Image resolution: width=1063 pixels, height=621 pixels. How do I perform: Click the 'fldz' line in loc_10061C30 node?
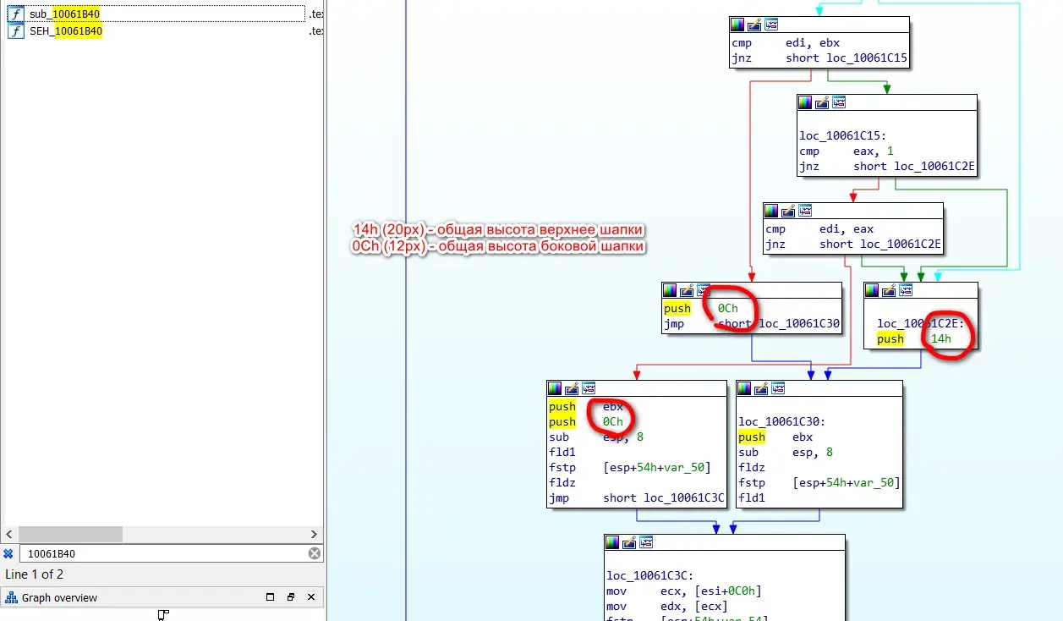pyautogui.click(x=752, y=468)
